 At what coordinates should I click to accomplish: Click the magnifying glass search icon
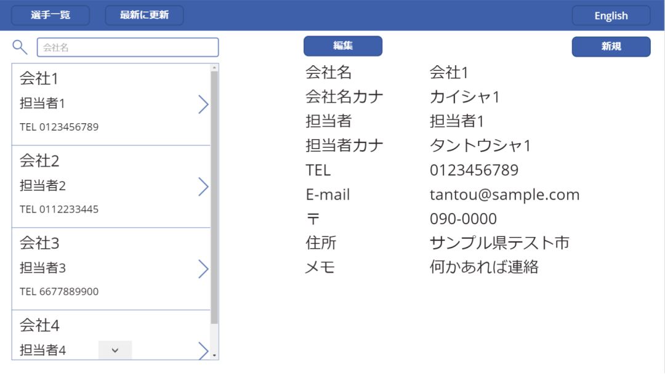18,46
